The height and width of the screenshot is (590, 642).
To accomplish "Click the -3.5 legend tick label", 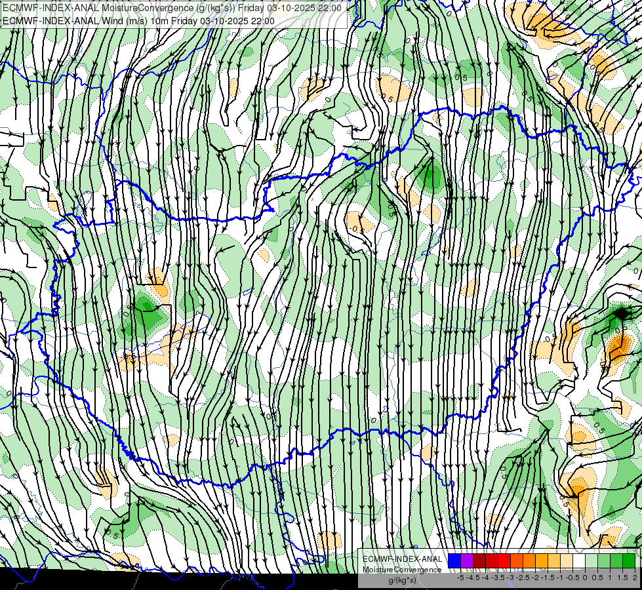I will click(498, 578).
